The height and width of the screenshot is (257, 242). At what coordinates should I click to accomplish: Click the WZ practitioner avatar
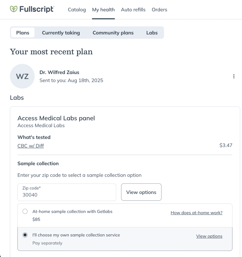click(x=22, y=76)
